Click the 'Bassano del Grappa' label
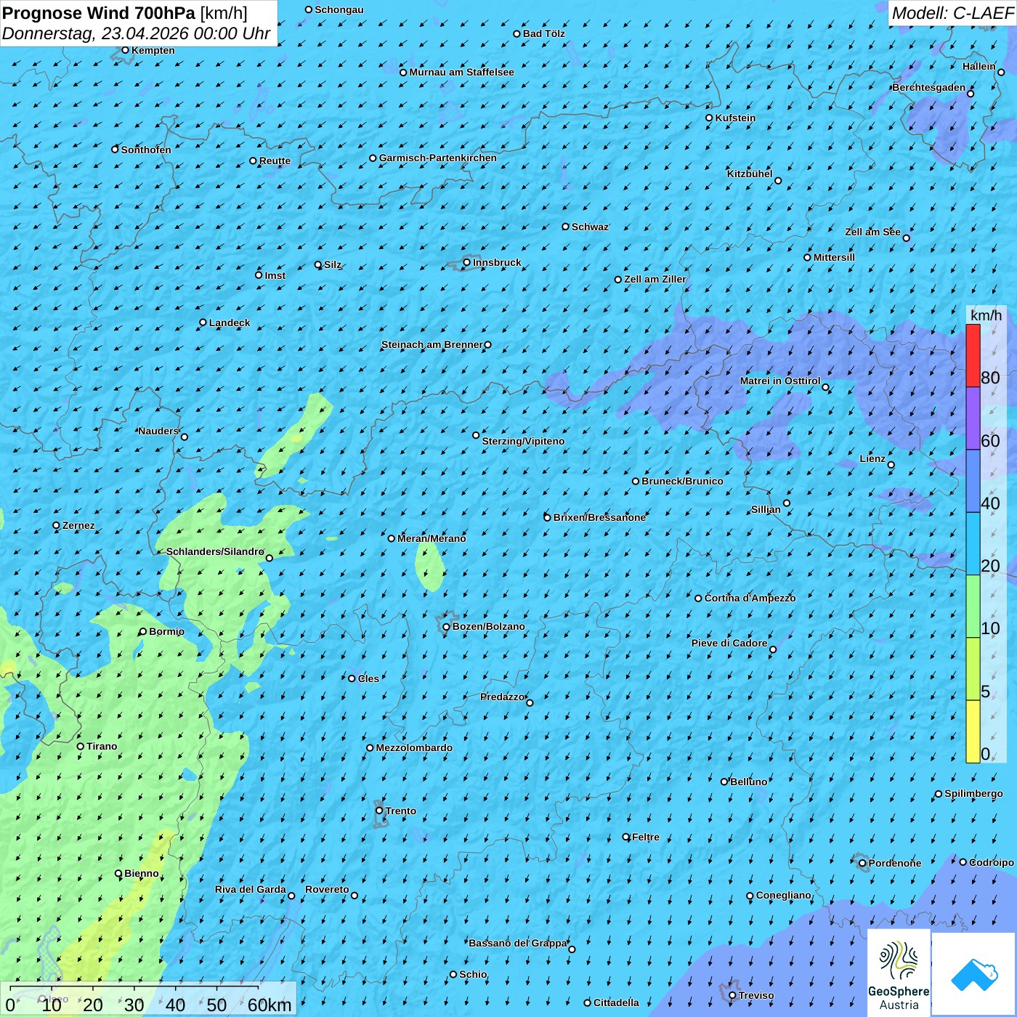Viewport: 1017px width, 1017px height. pos(518,943)
